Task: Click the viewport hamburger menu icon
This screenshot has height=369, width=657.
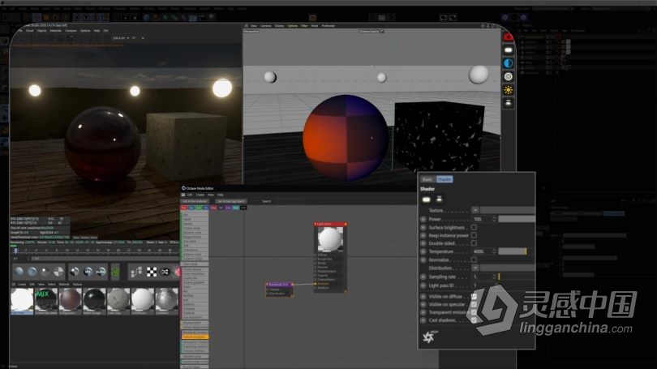Action: [247, 26]
